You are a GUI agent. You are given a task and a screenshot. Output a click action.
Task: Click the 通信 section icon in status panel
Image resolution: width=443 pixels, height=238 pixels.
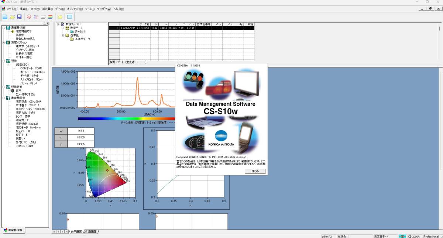(8, 61)
